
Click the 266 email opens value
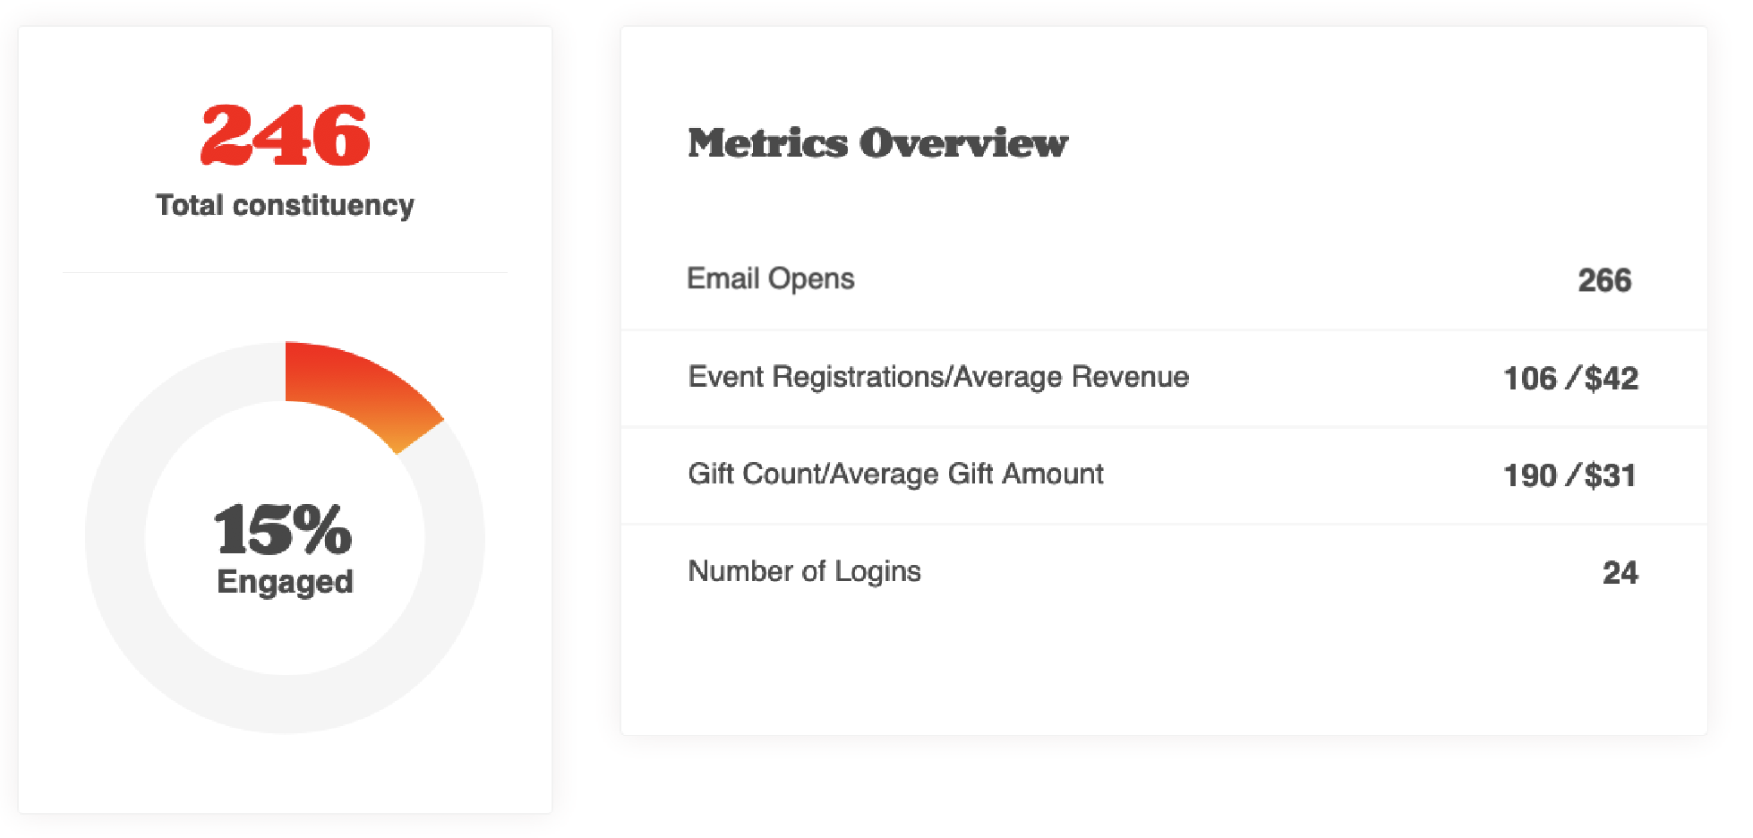point(1604,280)
